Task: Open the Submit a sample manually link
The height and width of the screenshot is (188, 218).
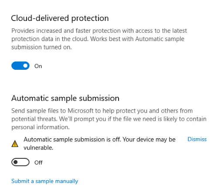Action: (x=44, y=181)
